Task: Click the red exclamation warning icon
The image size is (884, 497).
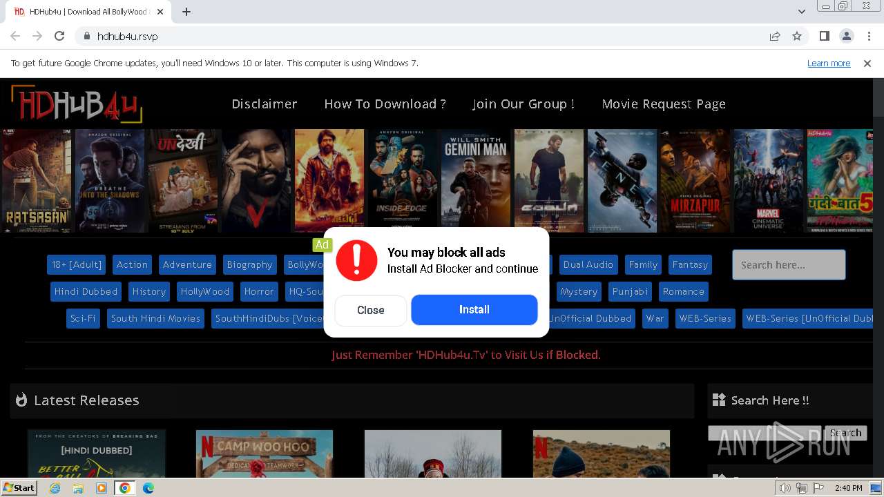Action: pyautogui.click(x=356, y=260)
